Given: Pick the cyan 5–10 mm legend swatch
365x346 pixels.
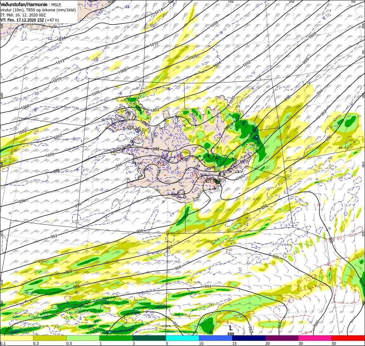Looking at the screenshot, I should click(x=182, y=338).
